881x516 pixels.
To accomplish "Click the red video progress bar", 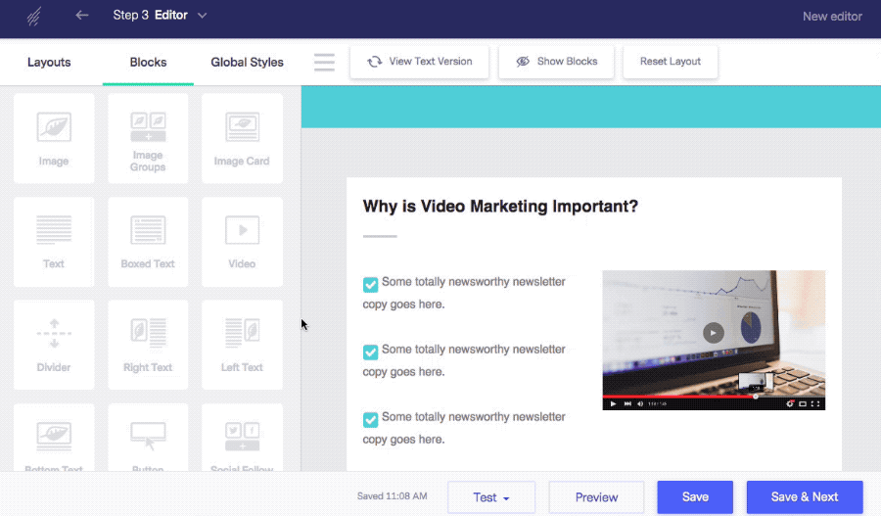I will click(679, 397).
